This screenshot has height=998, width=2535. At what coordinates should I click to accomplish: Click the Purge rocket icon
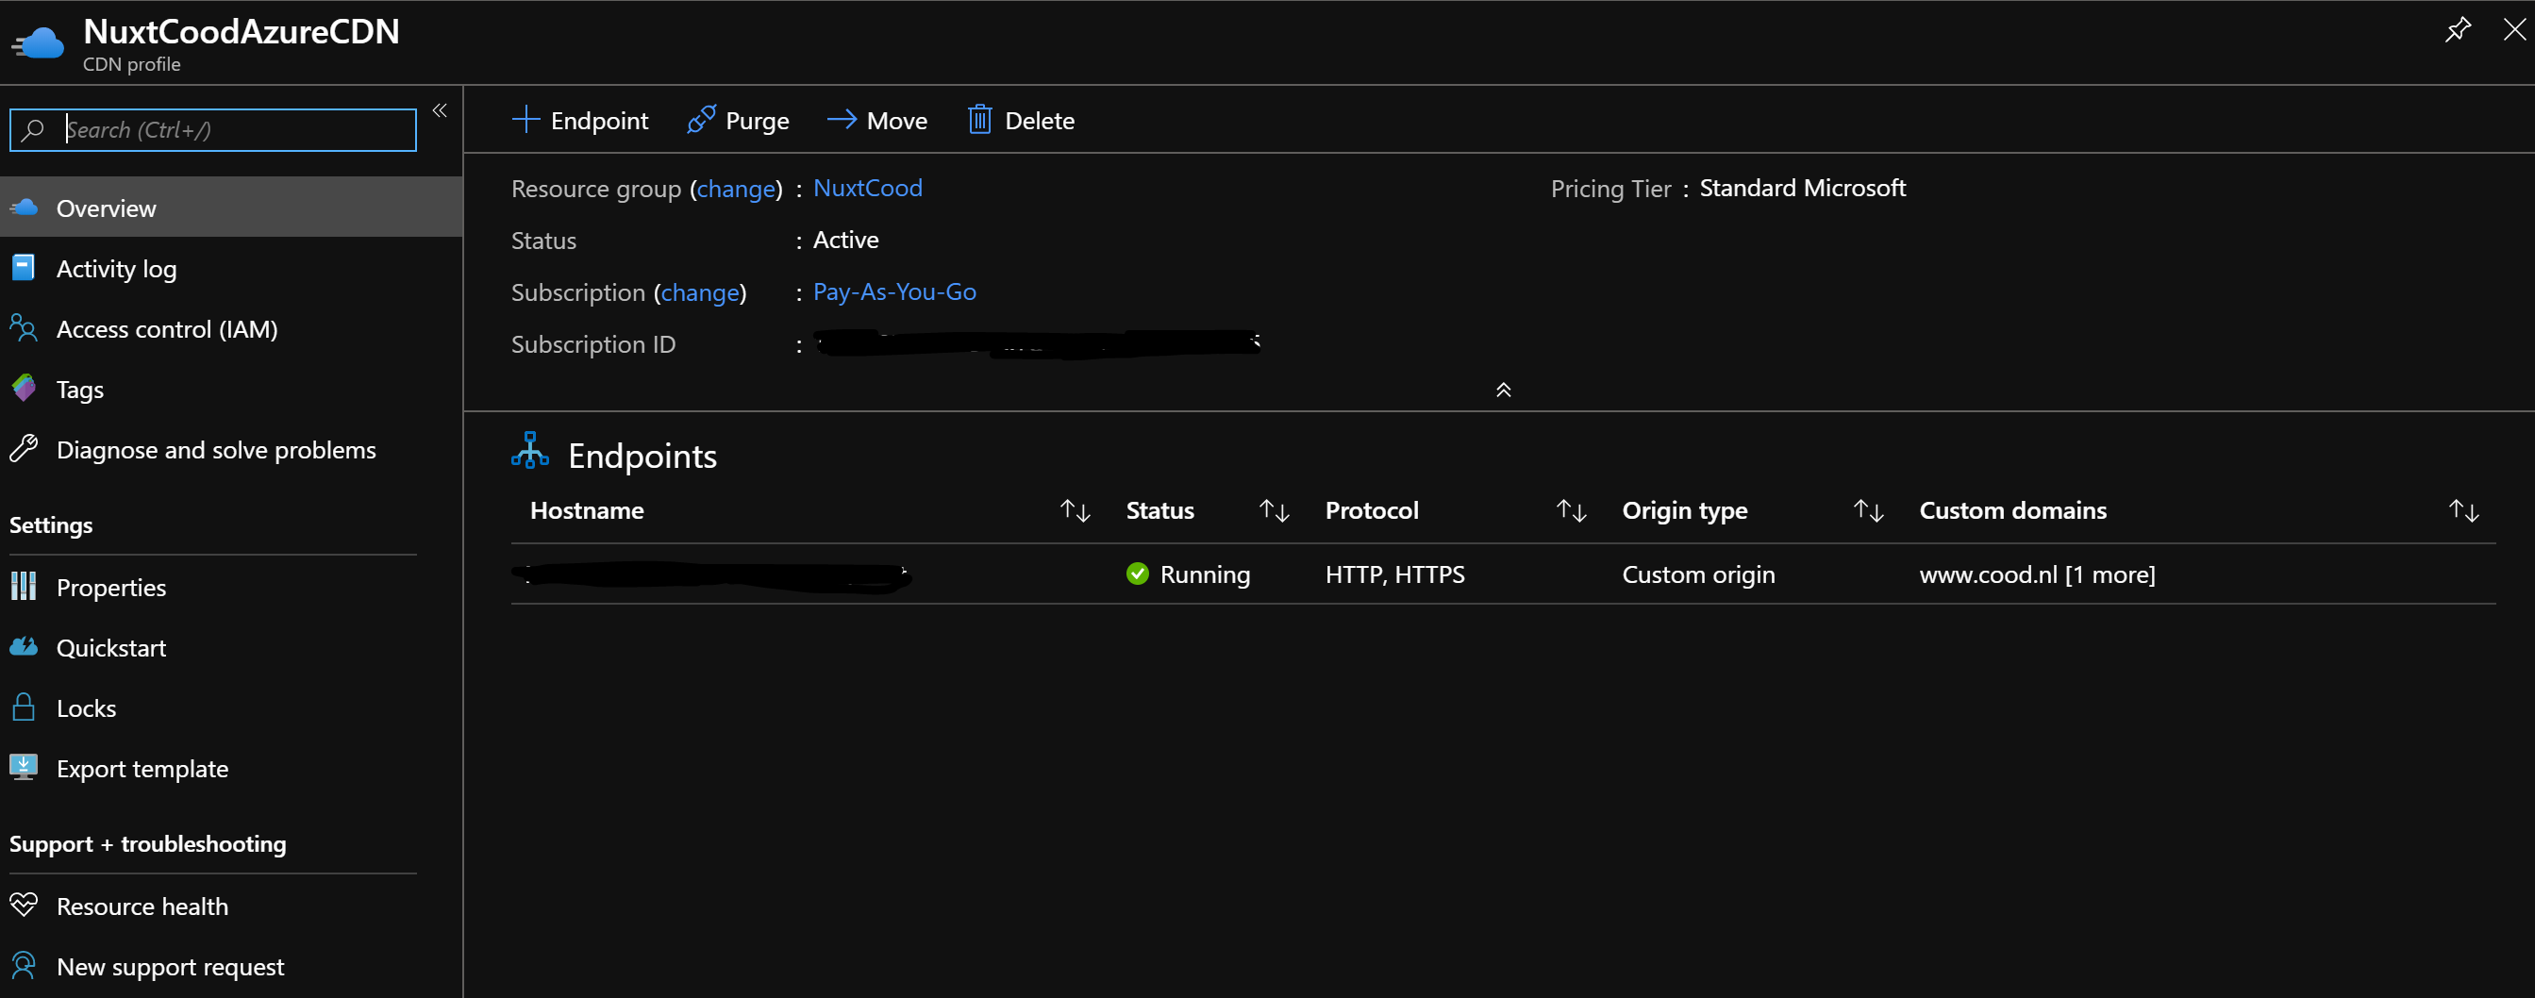click(701, 120)
